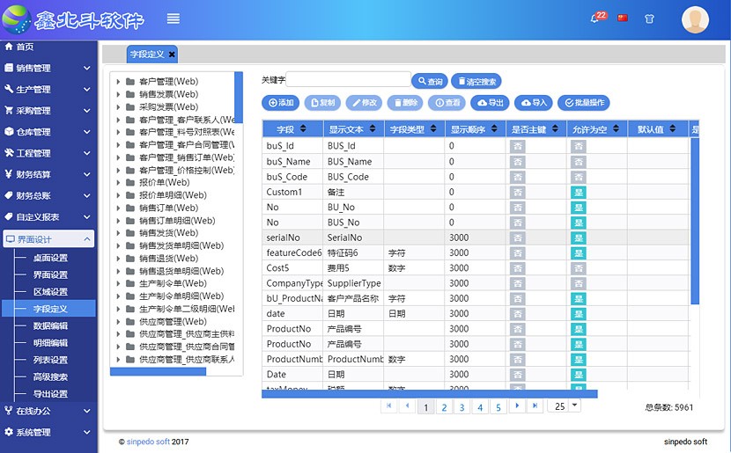Toggle 允许为空 value for Custom1 row

pyautogui.click(x=579, y=192)
